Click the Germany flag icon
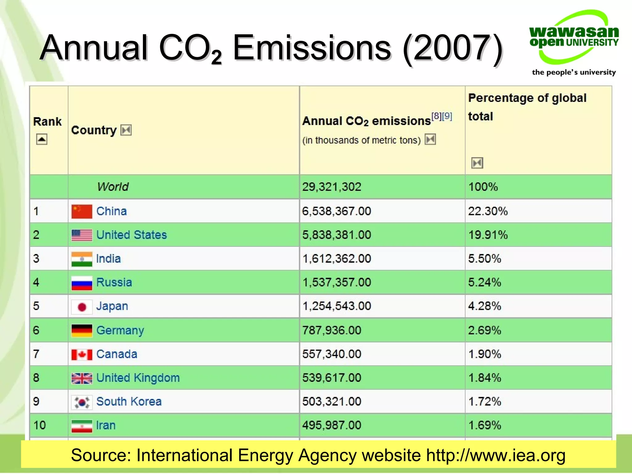Image resolution: width=632 pixels, height=474 pixels. pyautogui.click(x=81, y=331)
